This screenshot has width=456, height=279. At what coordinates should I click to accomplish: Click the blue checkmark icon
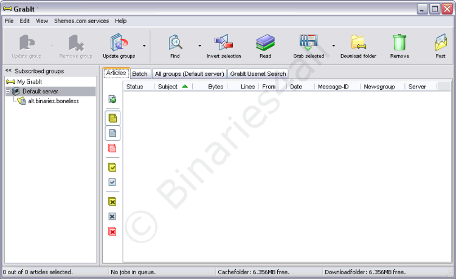pyautogui.click(x=112, y=182)
